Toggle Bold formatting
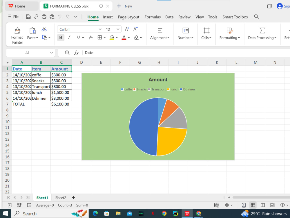Viewport: 290px width, 218px height. 61,37
